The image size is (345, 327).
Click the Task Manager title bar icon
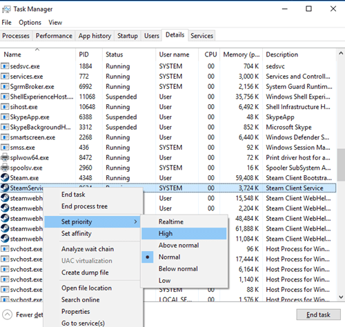[x=6, y=9]
